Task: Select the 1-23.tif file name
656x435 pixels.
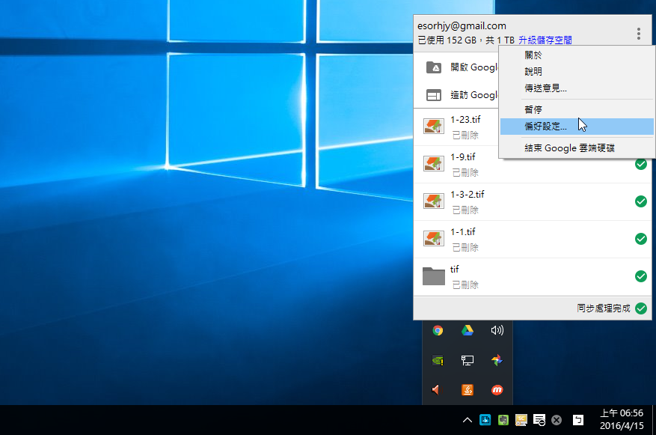Action: (465, 120)
